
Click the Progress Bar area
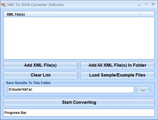(79, 112)
